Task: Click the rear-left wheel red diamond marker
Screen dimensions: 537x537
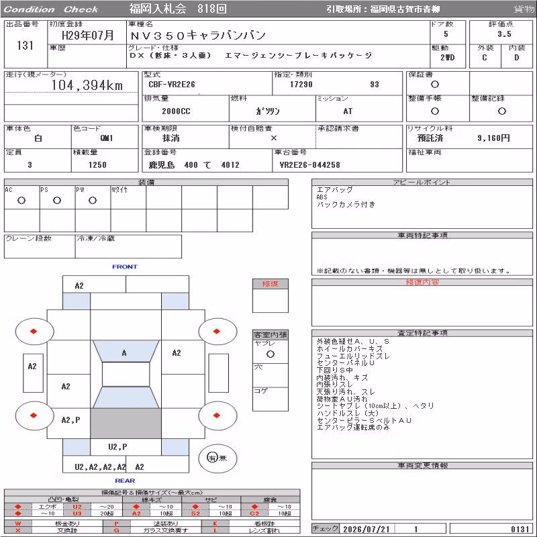Action: tap(34, 416)
